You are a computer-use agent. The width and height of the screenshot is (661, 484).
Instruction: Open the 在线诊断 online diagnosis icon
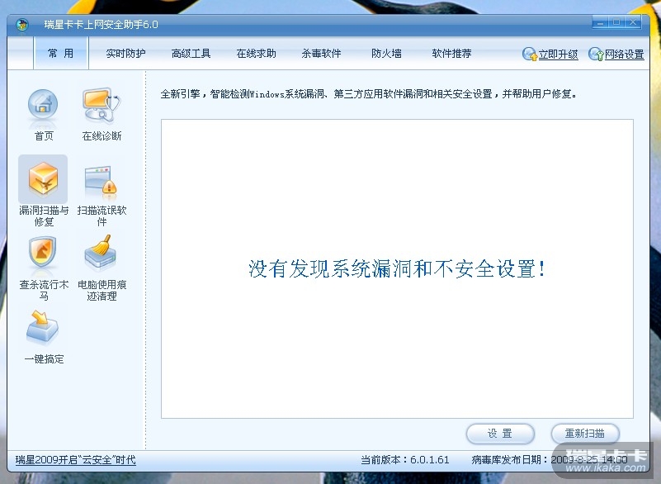click(x=102, y=105)
